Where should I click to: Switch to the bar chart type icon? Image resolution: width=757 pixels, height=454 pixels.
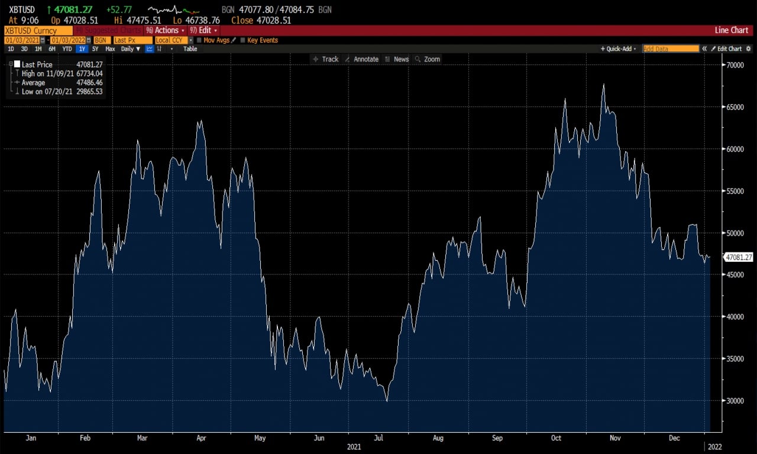click(159, 49)
